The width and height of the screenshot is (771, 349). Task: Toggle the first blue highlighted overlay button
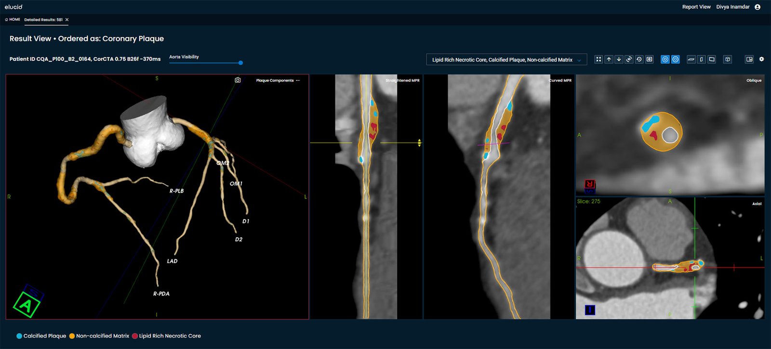pos(665,59)
